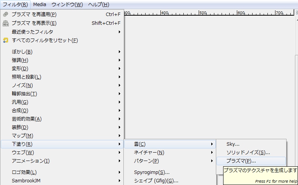Expand the 合成(O) submenu
298x185 pixels.
(62, 111)
